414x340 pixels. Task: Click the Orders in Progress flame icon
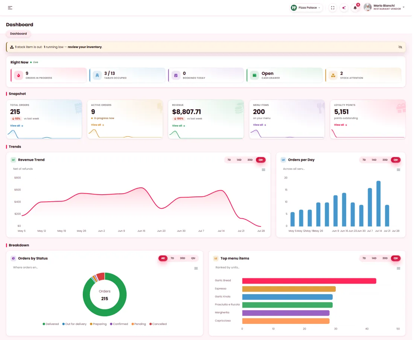tap(18, 76)
